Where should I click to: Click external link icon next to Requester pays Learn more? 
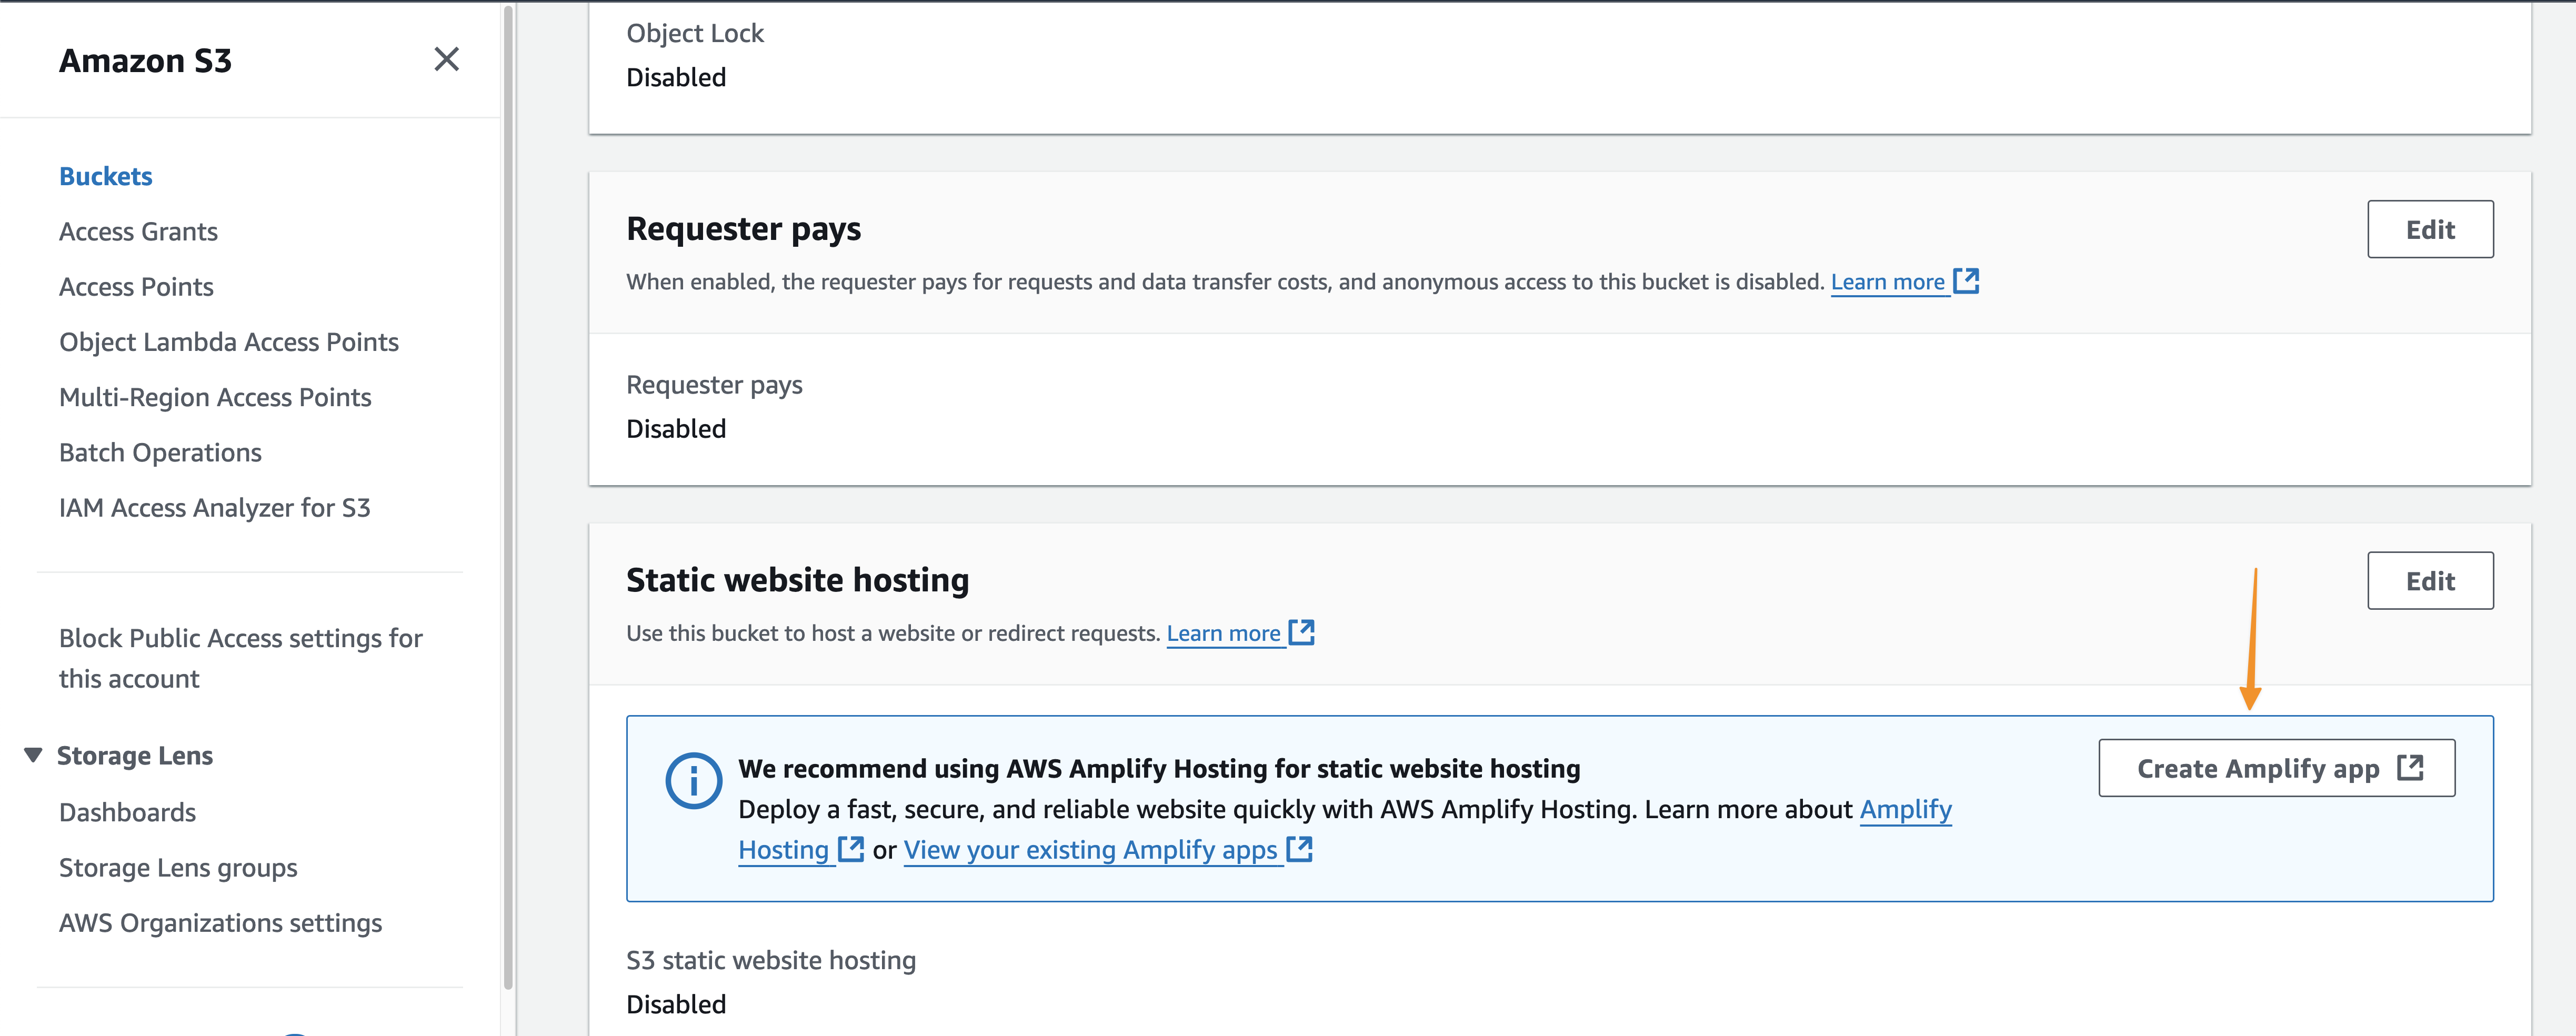pyautogui.click(x=1966, y=281)
